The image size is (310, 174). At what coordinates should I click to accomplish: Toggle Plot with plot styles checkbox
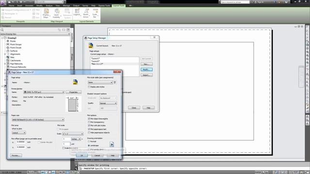click(x=89, y=126)
